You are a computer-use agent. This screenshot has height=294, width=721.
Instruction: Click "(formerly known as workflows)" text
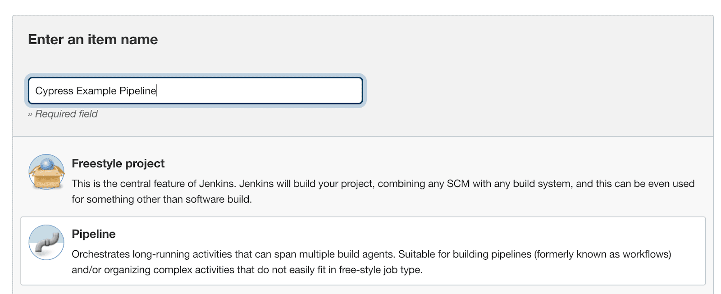coord(602,254)
